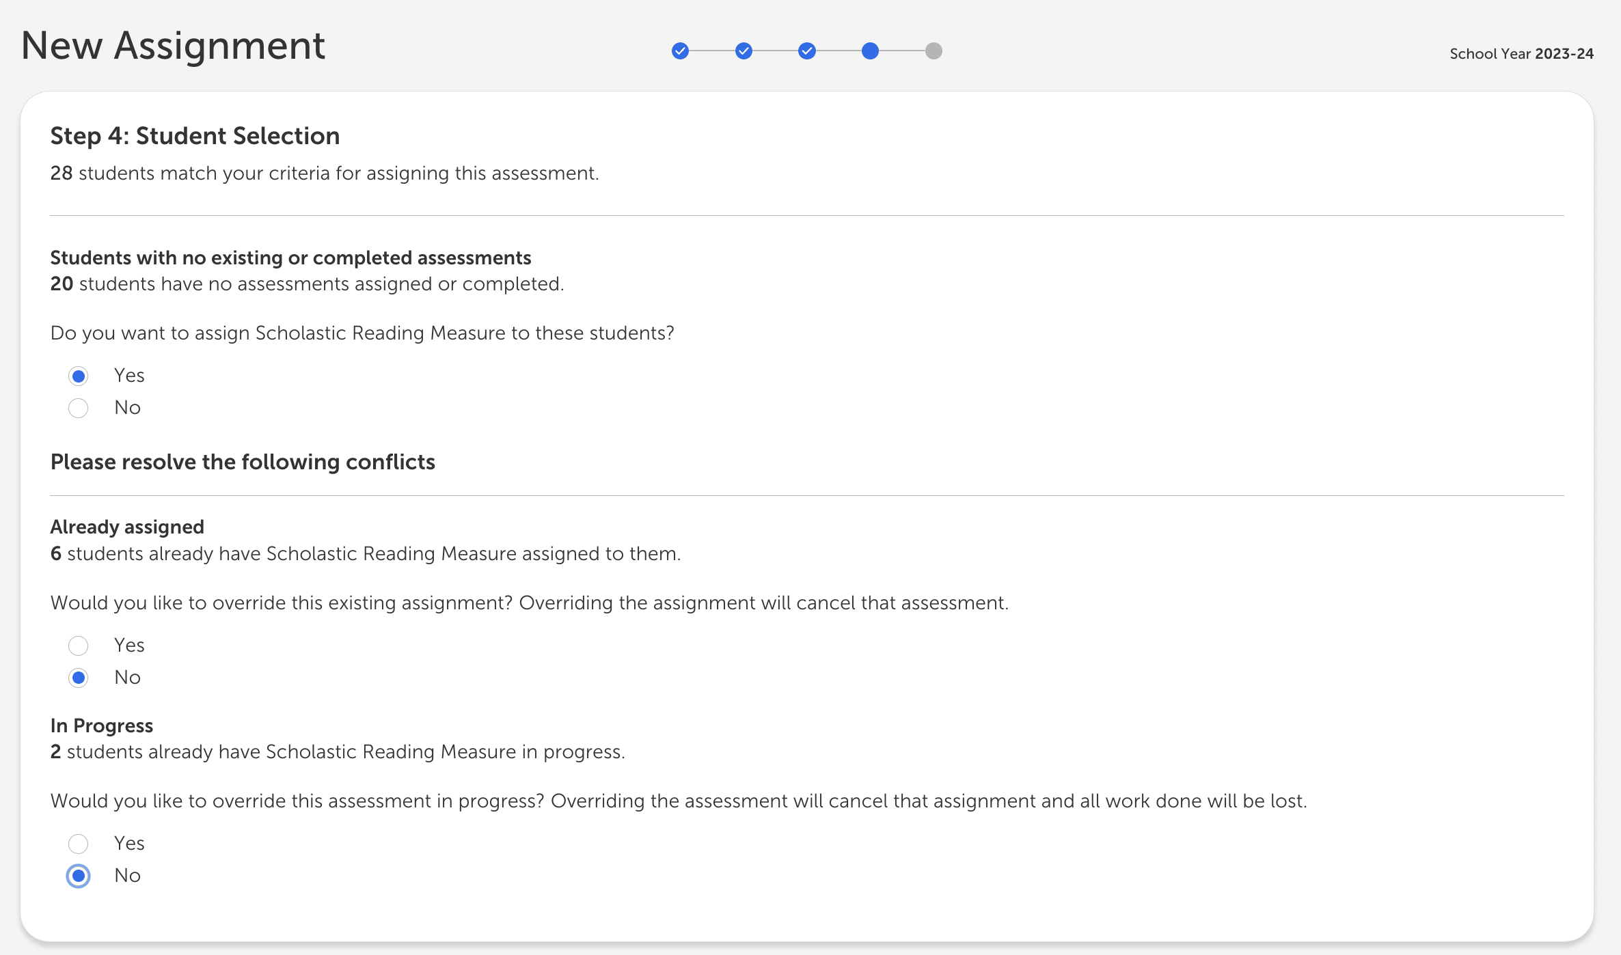This screenshot has width=1621, height=955.
Task: Click the New Assignment page title
Action: (173, 46)
